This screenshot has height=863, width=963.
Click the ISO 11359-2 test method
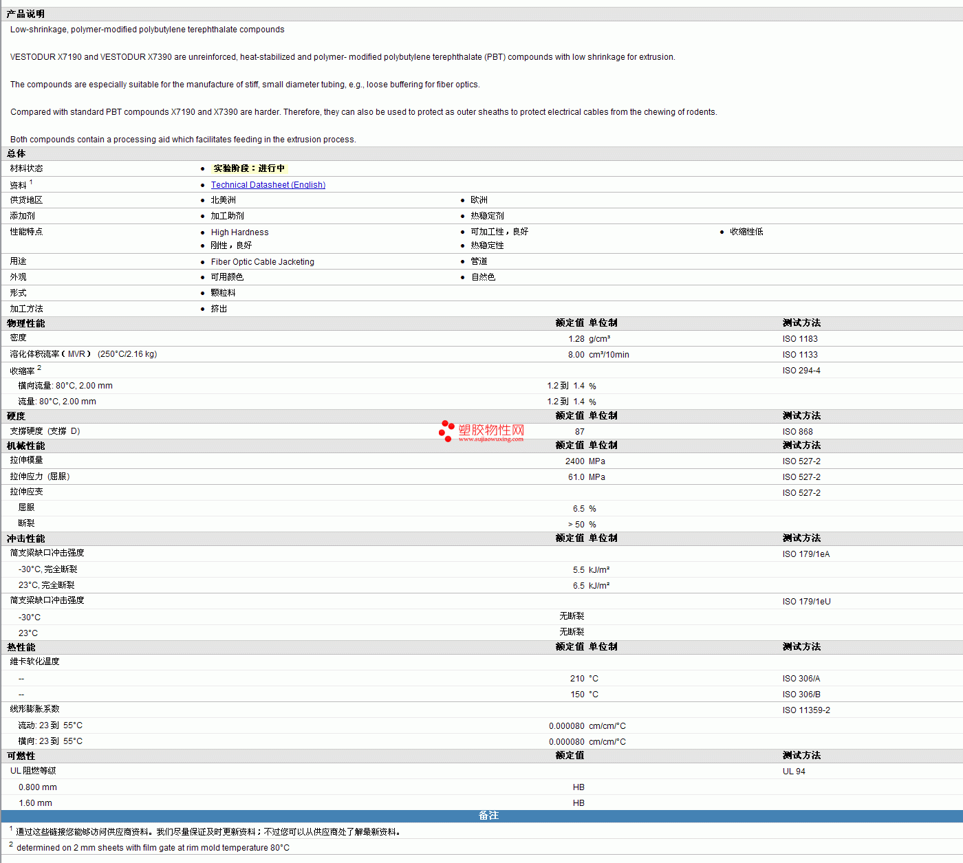point(806,710)
